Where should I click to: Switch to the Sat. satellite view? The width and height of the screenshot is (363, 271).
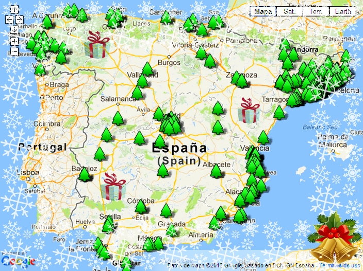coord(289,11)
